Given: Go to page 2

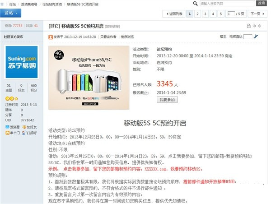Looking at the screenshot, I should pyautogui.click(x=197, y=14).
